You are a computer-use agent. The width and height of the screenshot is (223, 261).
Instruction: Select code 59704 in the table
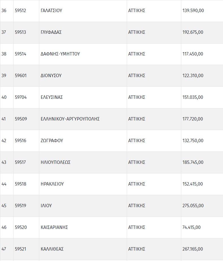pyautogui.click(x=21, y=97)
